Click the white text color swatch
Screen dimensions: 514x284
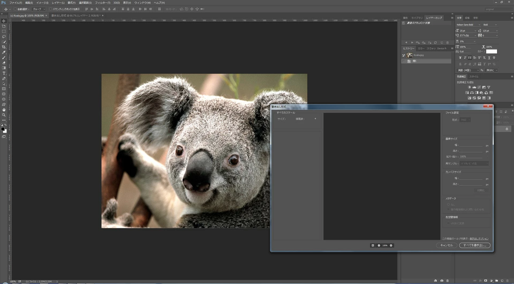[x=492, y=51]
